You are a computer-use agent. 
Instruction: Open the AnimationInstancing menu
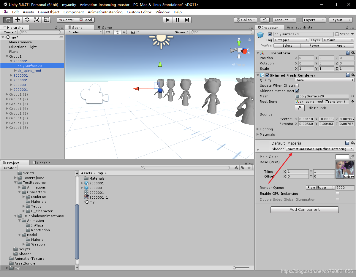pos(105,12)
